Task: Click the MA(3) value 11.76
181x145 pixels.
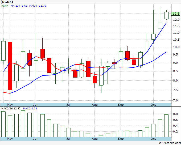Action: click(x=43, y=6)
